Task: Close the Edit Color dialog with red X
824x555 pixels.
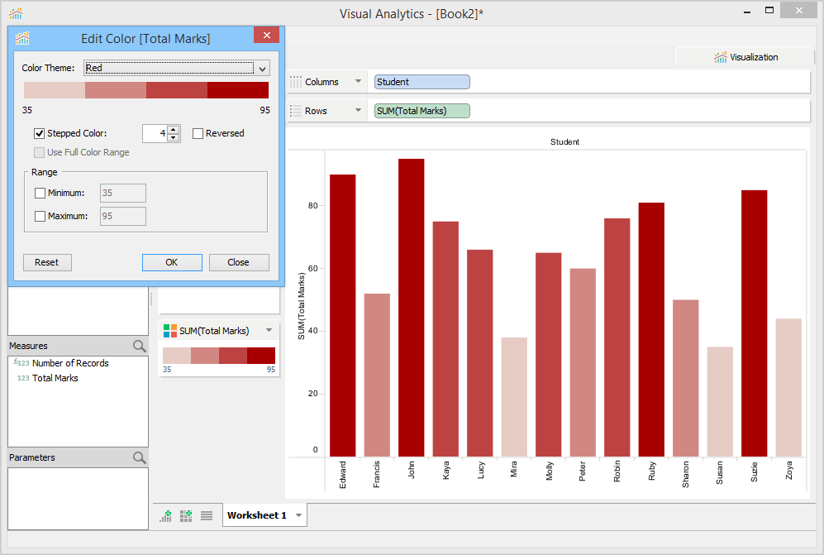Action: 266,35
